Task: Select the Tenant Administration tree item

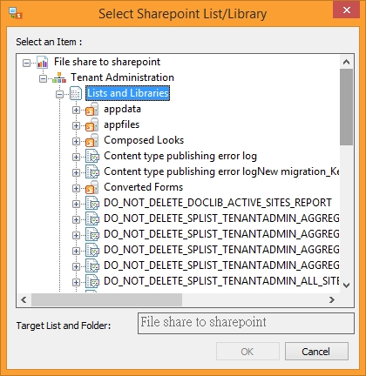Action: pos(122,77)
